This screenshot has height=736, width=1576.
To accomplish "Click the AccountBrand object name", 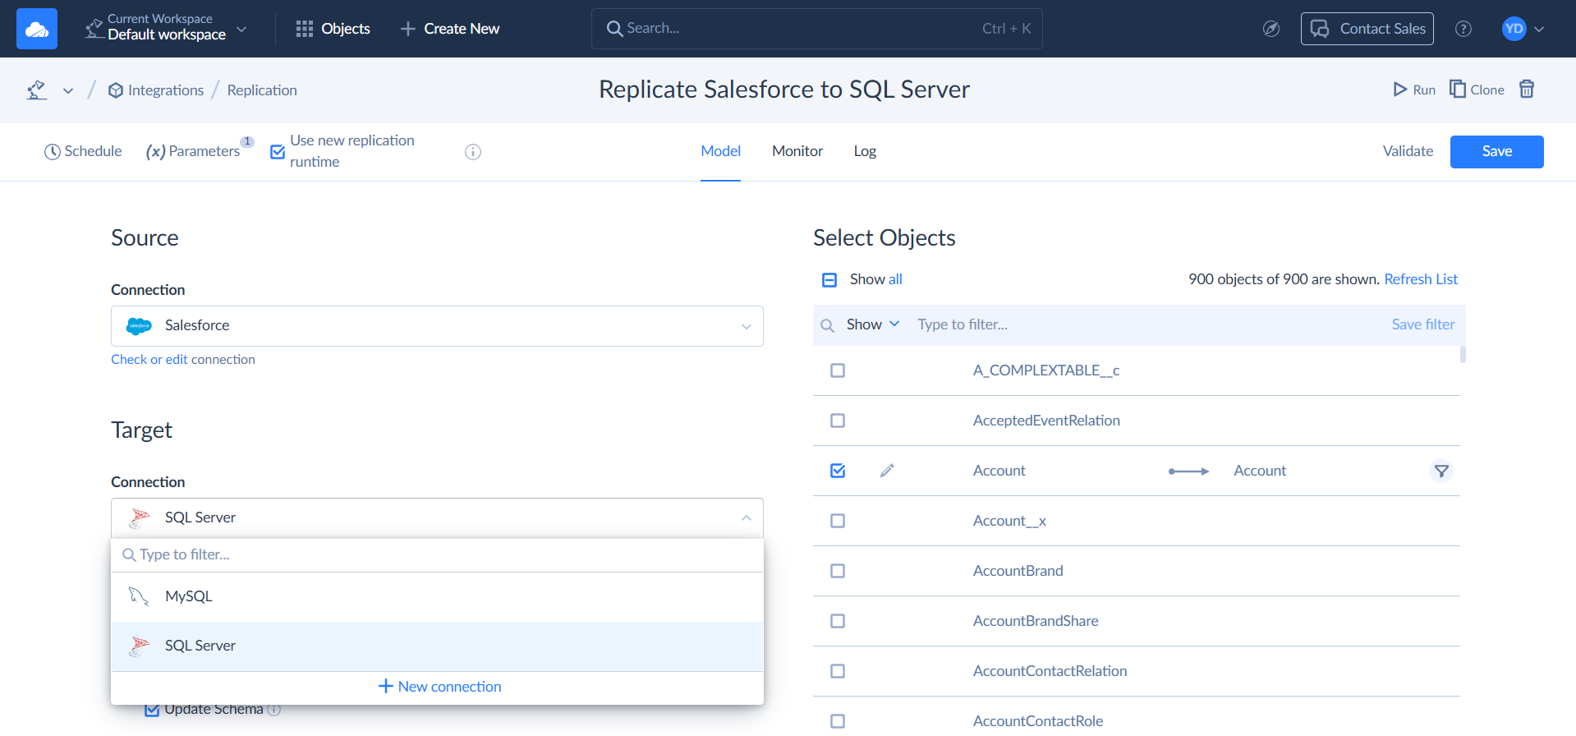I will tap(1018, 571).
